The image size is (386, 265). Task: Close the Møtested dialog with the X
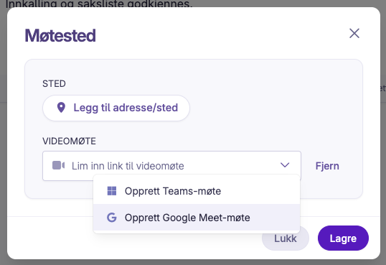click(354, 33)
